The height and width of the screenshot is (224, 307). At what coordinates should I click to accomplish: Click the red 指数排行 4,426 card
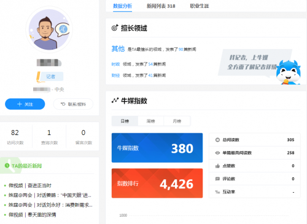pyautogui.click(x=157, y=183)
